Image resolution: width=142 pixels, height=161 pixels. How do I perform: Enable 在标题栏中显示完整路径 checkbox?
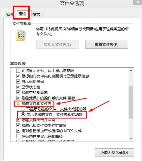(18, 136)
